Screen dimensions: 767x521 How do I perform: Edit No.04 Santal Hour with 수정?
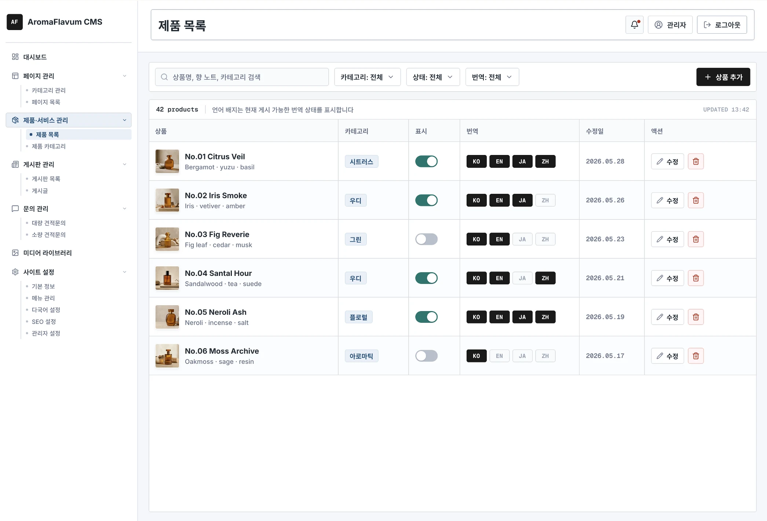[x=667, y=278]
